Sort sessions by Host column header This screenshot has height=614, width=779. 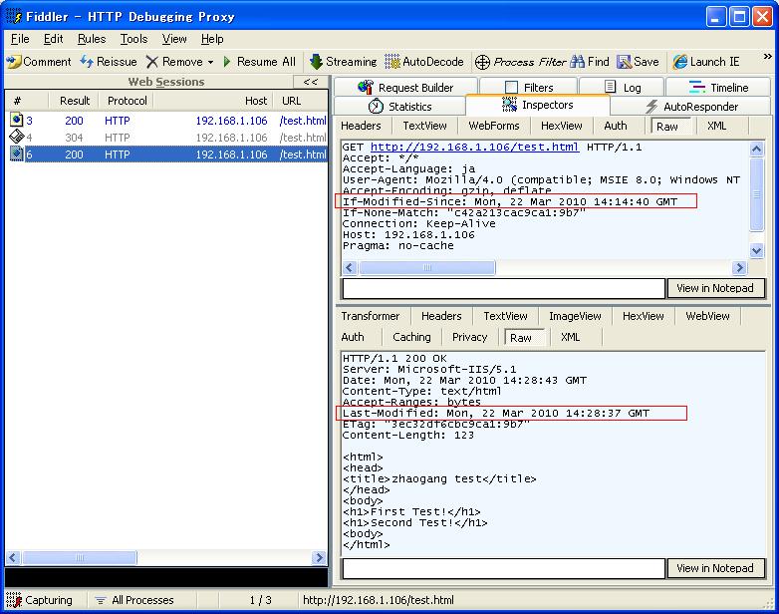[213, 101]
